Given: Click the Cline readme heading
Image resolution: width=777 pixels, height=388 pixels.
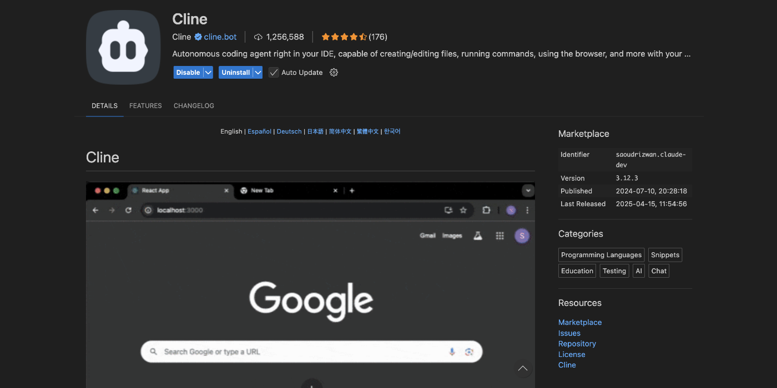Looking at the screenshot, I should tap(103, 157).
